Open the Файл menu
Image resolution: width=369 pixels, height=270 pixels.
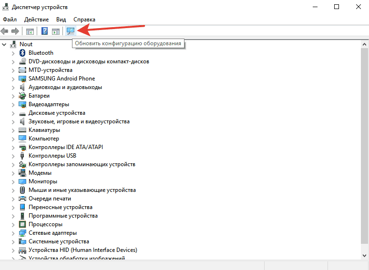point(10,19)
